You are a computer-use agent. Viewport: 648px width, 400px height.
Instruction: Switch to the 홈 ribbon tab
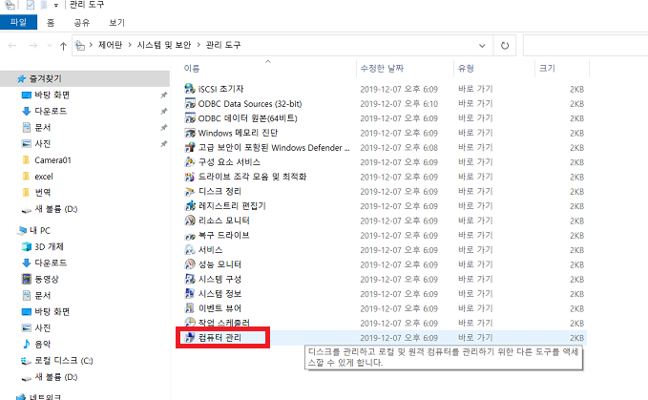point(51,22)
